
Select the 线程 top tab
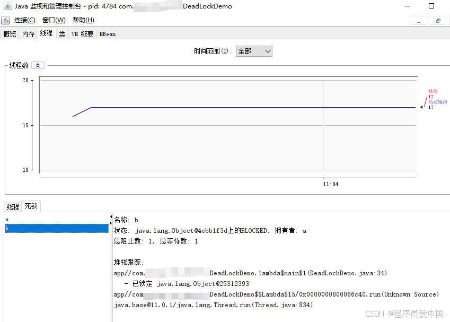click(x=46, y=33)
